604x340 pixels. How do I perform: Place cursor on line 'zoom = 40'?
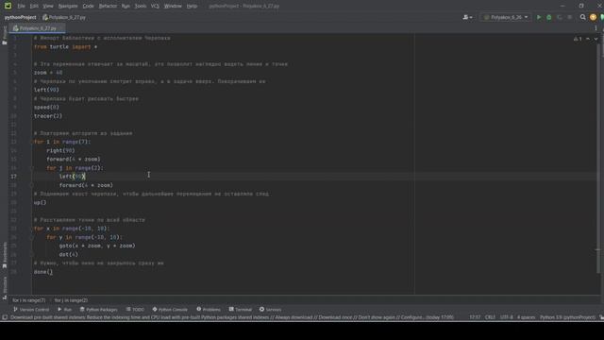[48, 73]
